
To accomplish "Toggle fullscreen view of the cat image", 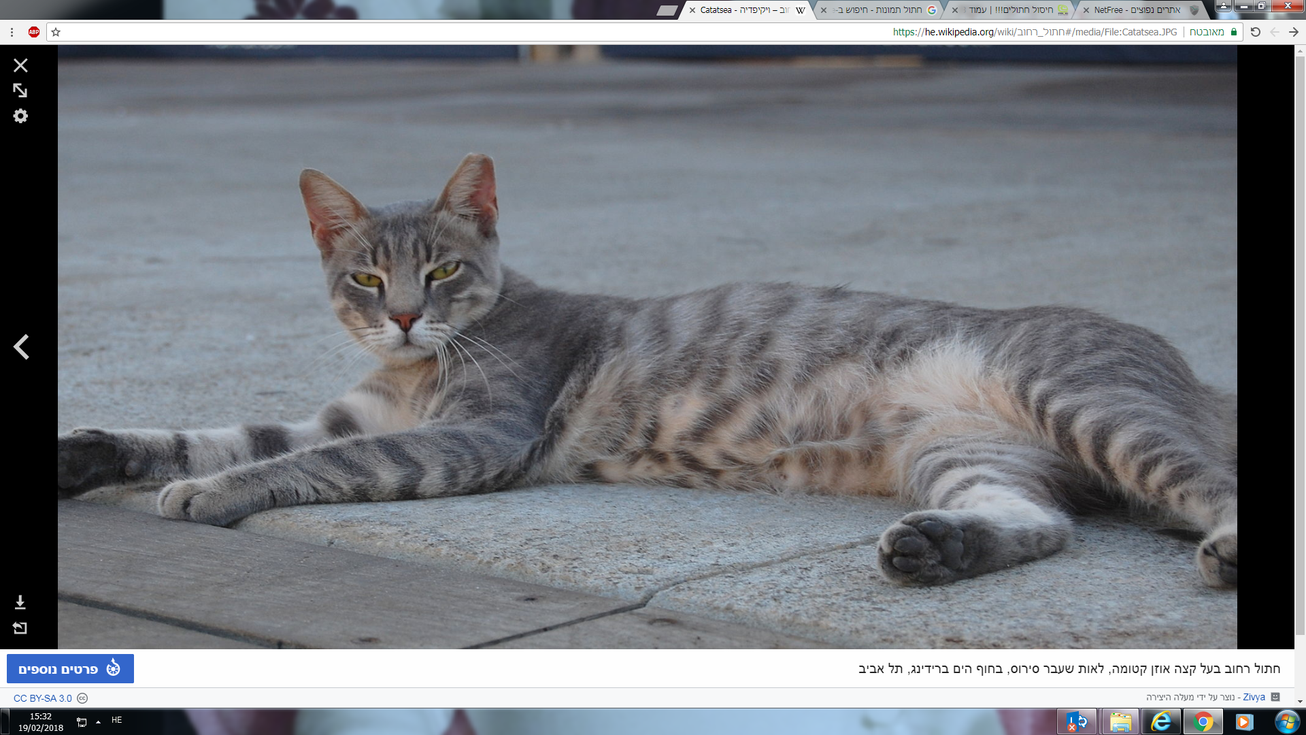I will click(20, 91).
